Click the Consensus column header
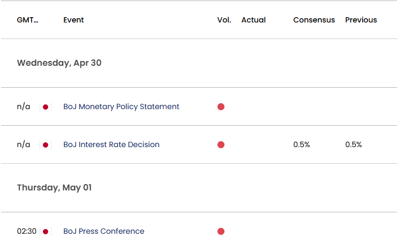This screenshot has height=245, width=398. [314, 20]
